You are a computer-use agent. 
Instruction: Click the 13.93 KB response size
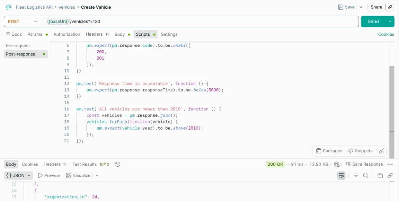coord(319,164)
